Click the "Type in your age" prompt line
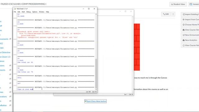This screenshot has width=199, height=112. [x=25, y=89]
